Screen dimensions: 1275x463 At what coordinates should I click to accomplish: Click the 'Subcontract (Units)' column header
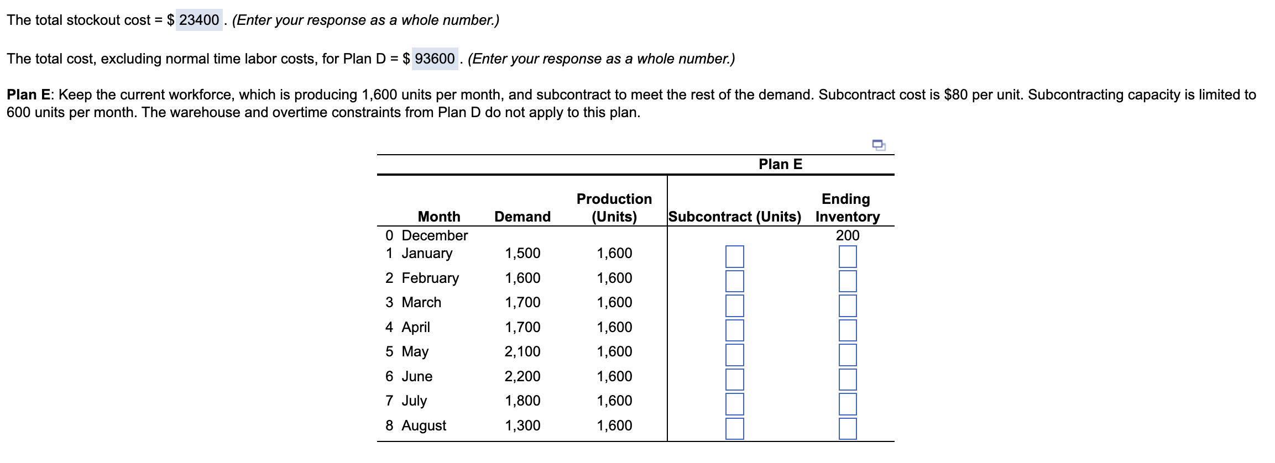point(734,217)
